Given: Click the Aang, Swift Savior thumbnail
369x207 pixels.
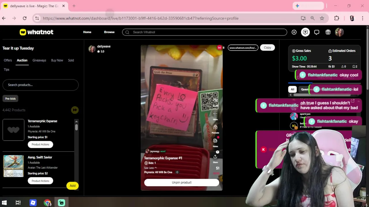Looking at the screenshot, I should (x=13, y=166).
